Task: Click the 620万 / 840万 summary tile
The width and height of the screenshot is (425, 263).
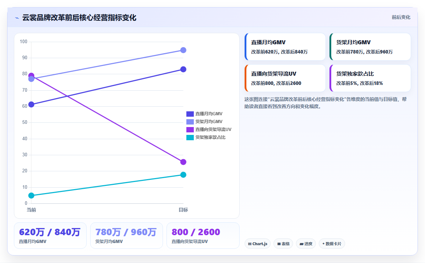Action: [x=50, y=236]
